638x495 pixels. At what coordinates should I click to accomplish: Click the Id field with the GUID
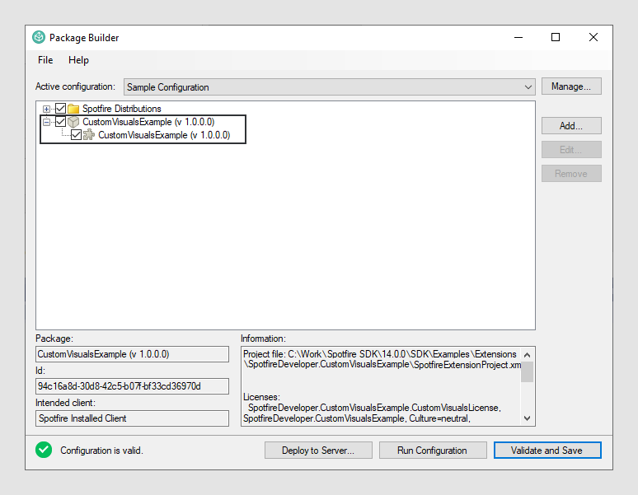[132, 386]
